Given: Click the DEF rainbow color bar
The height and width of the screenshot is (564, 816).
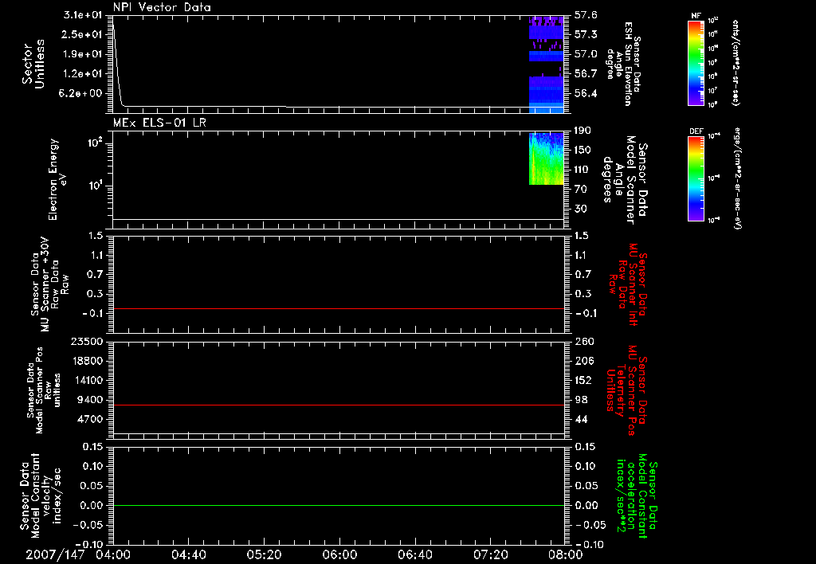Looking at the screenshot, I should (696, 178).
